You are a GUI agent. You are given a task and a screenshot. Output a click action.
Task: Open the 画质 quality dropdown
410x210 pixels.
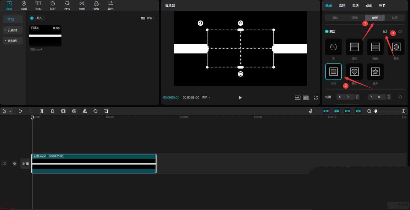[x=206, y=97]
